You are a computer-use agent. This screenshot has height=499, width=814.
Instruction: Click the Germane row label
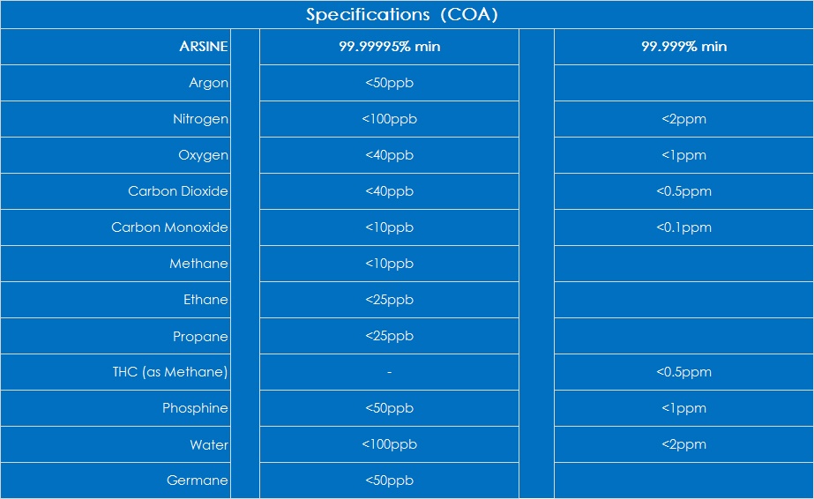(x=198, y=480)
